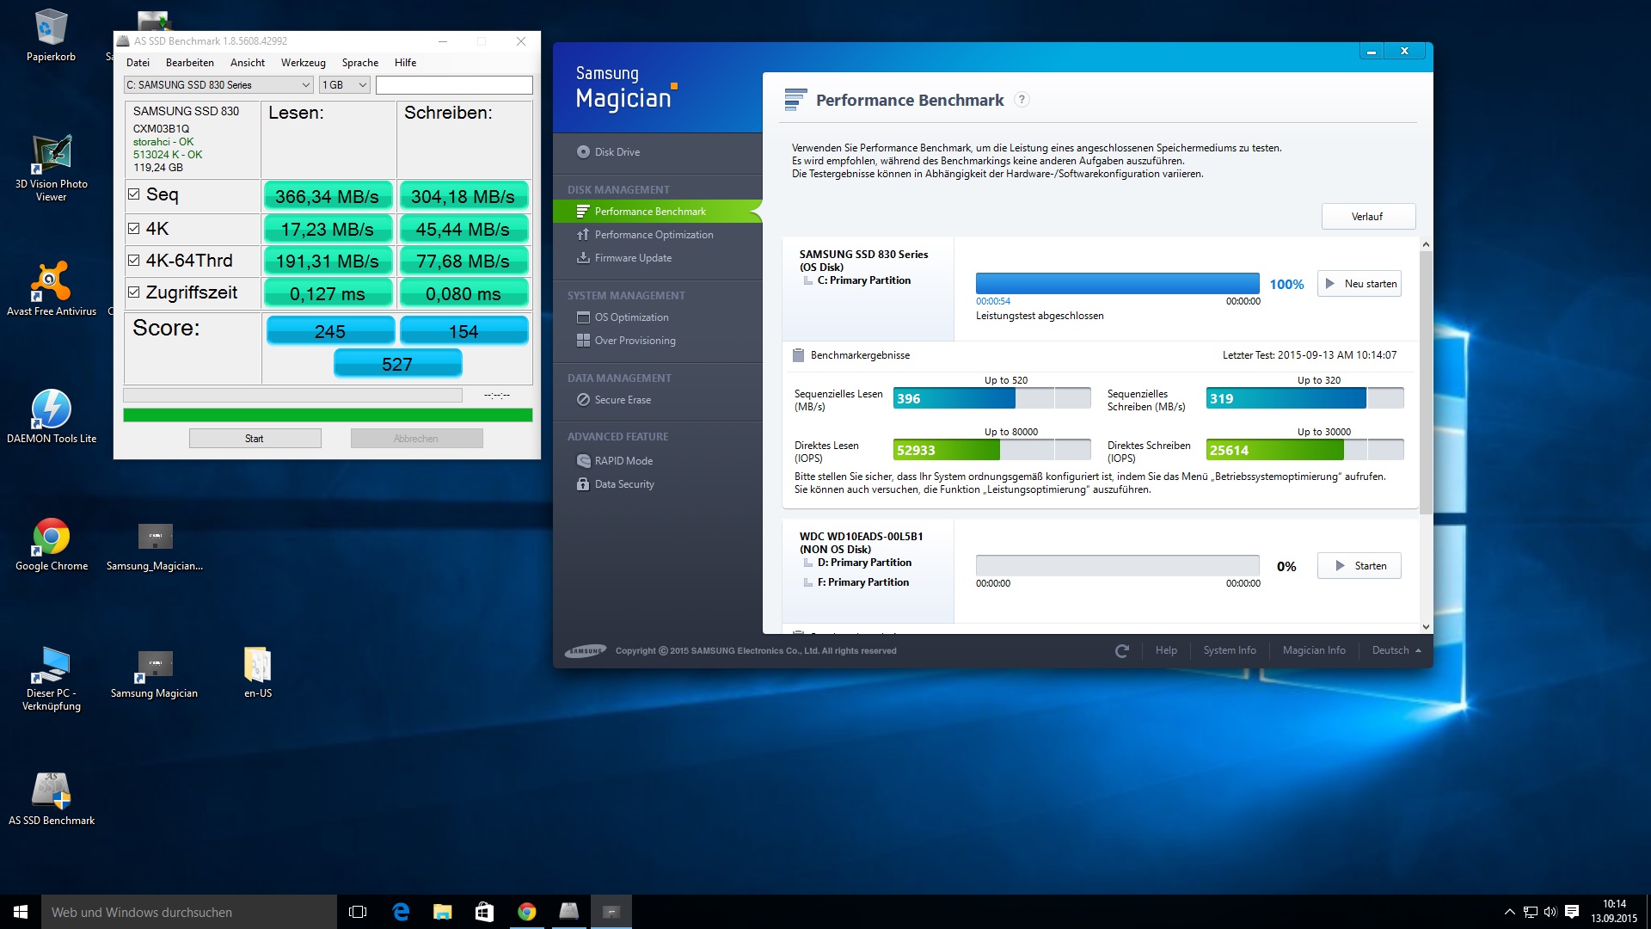Click Starten for the WDC drive
Viewport: 1651px width, 929px height.
pyautogui.click(x=1359, y=566)
